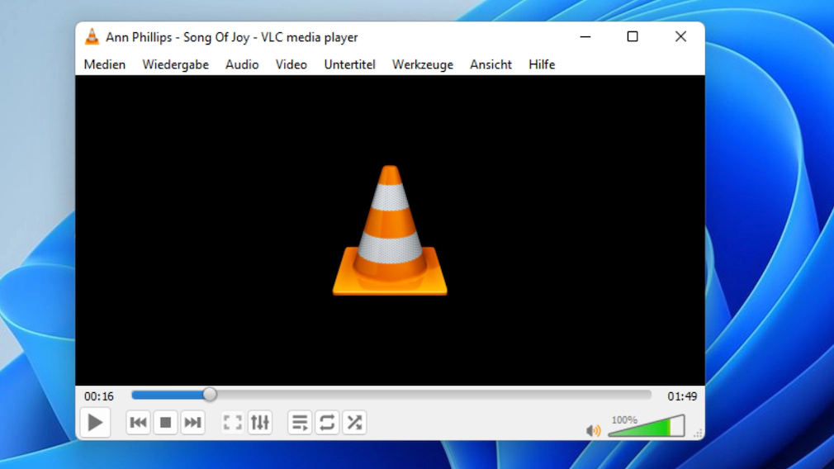Maximize the VLC window

(633, 36)
